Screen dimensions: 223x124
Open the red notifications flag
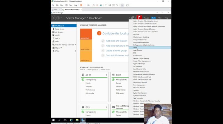pyautogui.click(x=139, y=18)
